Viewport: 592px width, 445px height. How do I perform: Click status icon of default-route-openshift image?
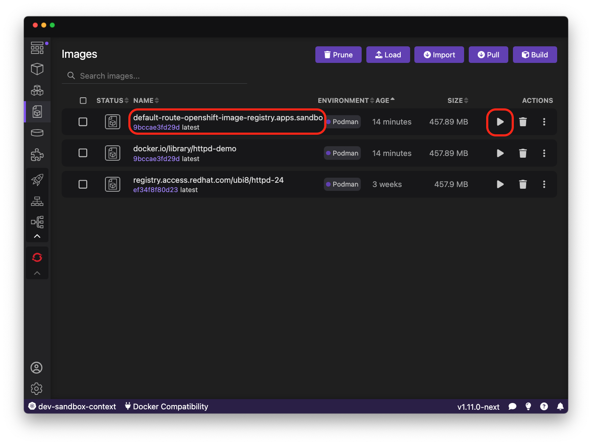(113, 122)
